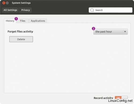Focus the Search input field
Image resolution: width=134 pixels, height=104 pixels.
(110, 10)
